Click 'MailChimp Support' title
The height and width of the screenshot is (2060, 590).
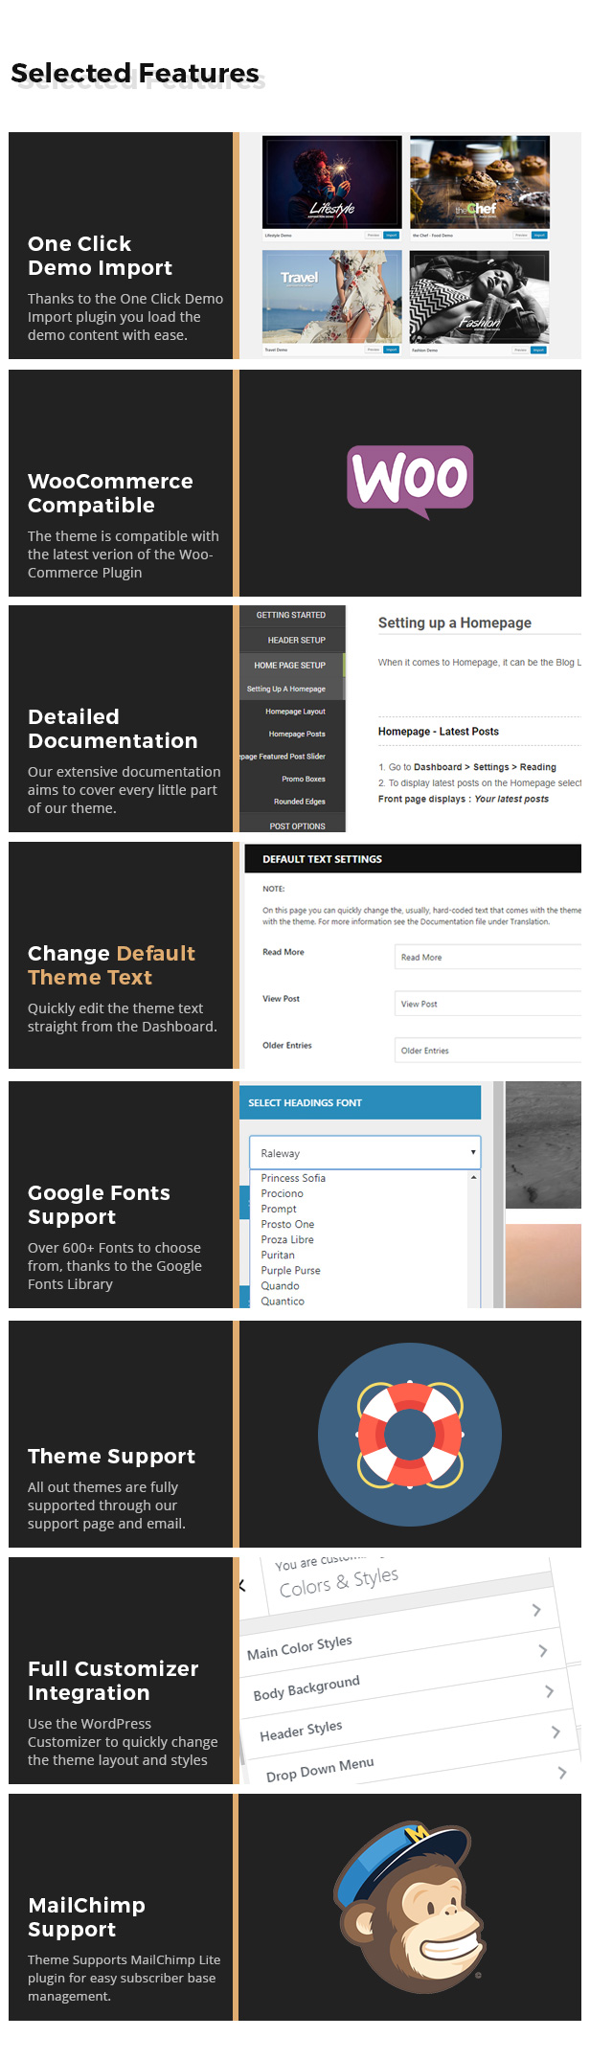tap(86, 1917)
